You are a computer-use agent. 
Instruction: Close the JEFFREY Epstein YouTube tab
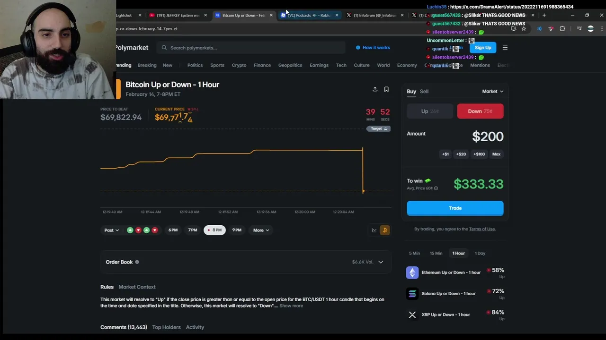(x=205, y=15)
